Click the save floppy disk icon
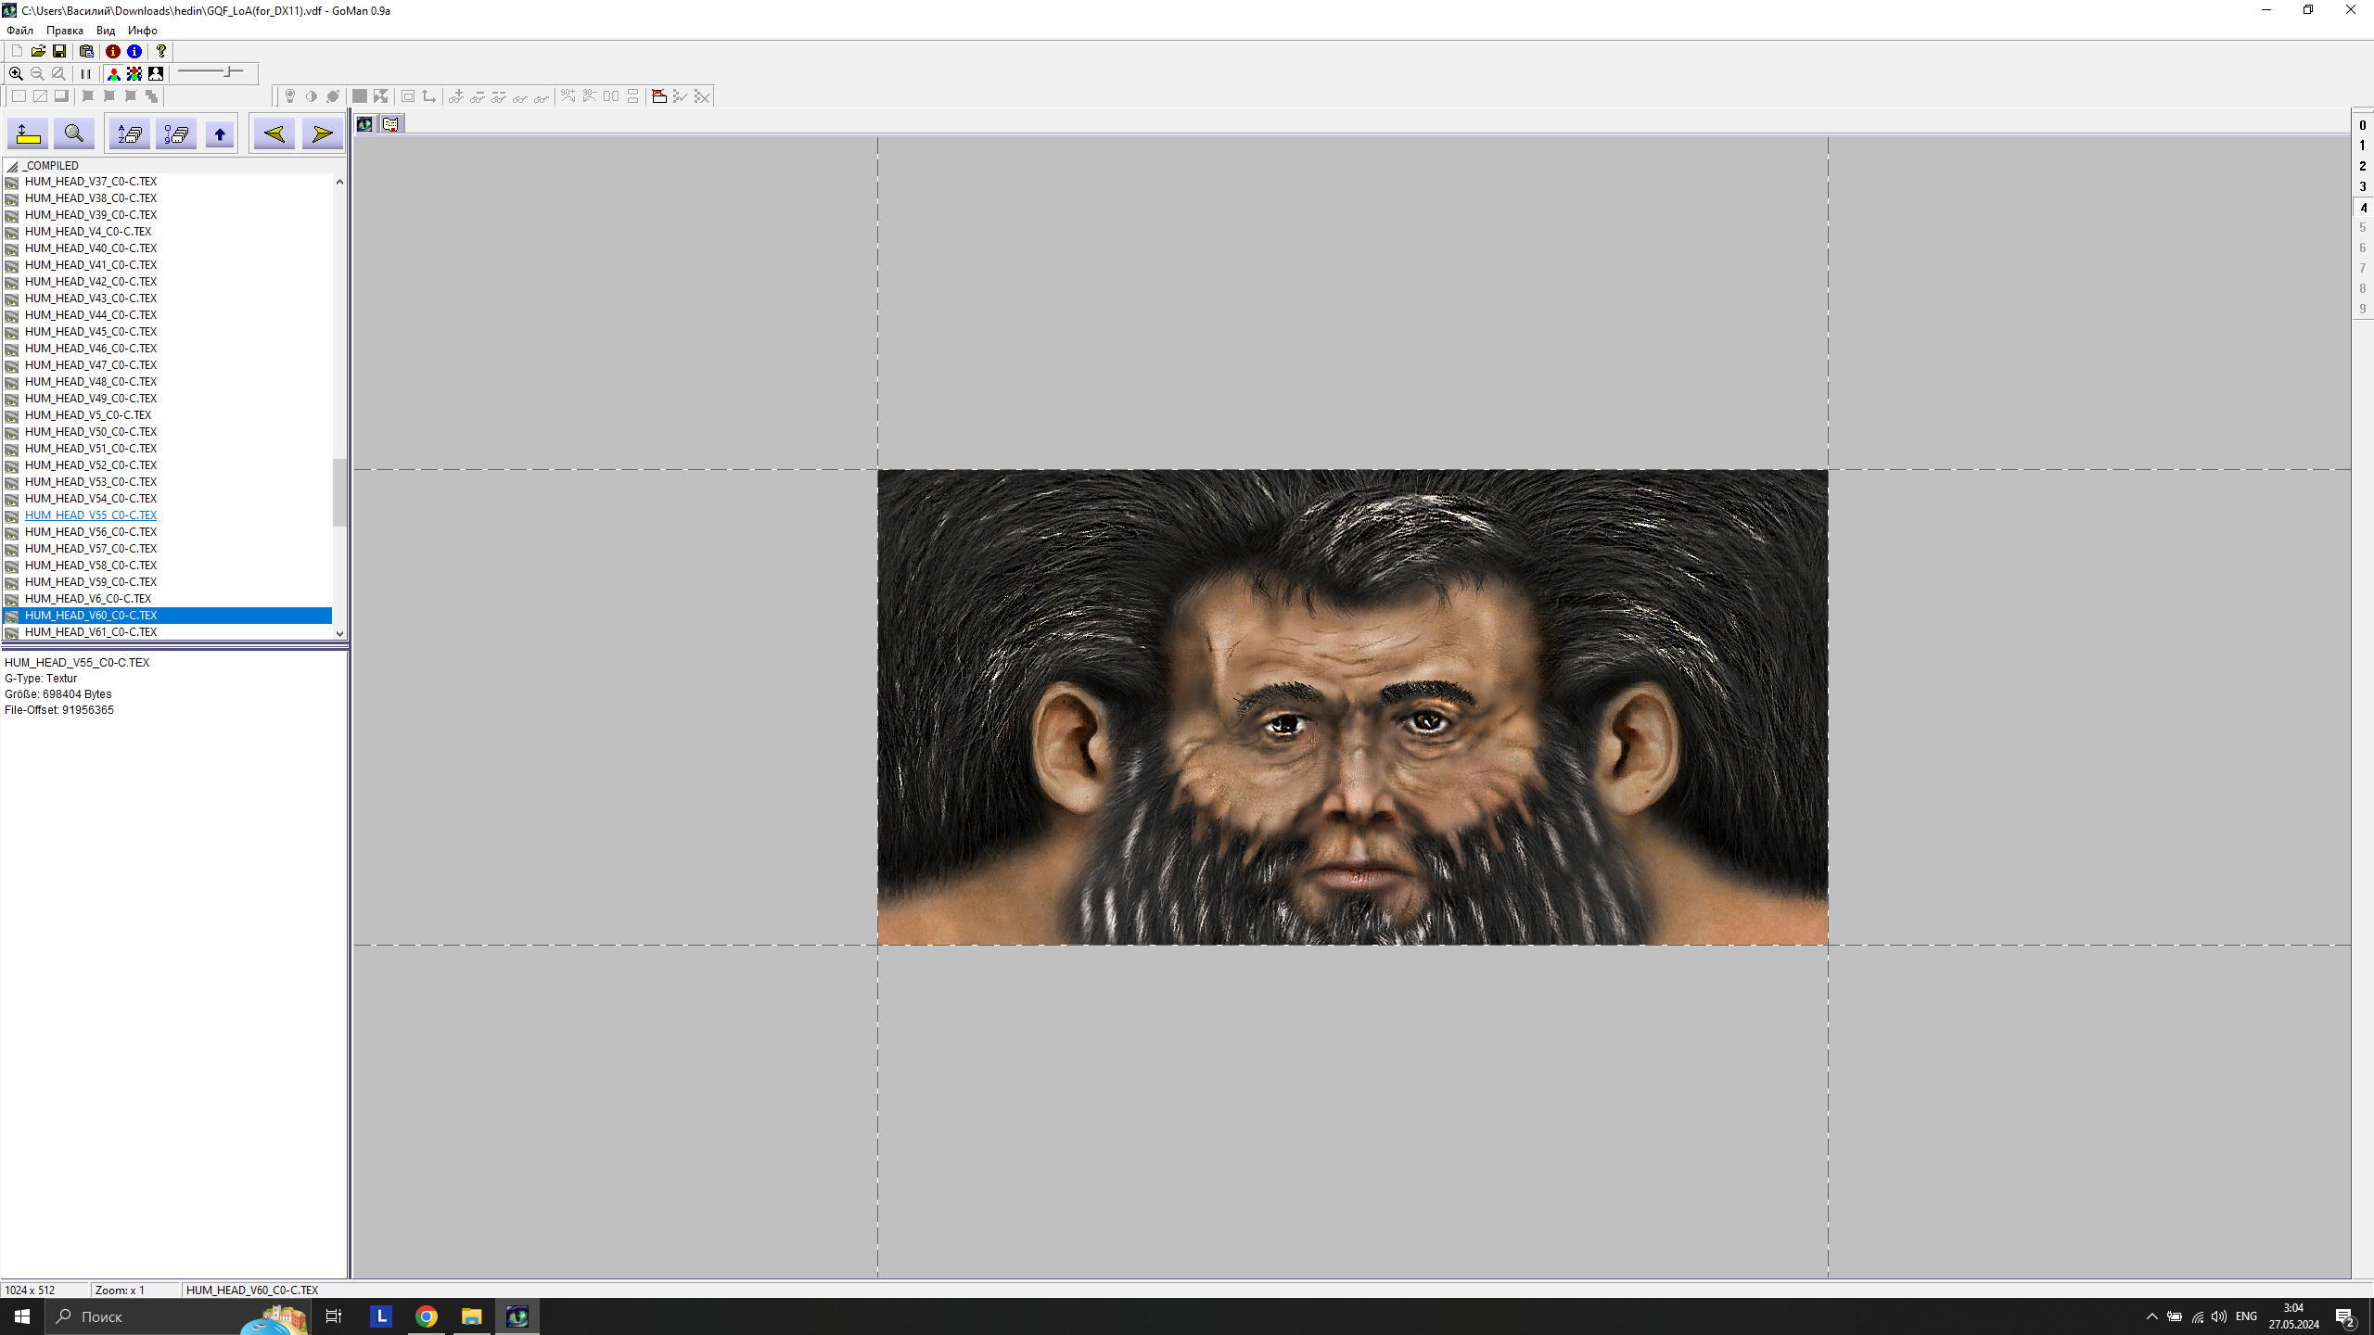Image resolution: width=2374 pixels, height=1335 pixels. (59, 51)
